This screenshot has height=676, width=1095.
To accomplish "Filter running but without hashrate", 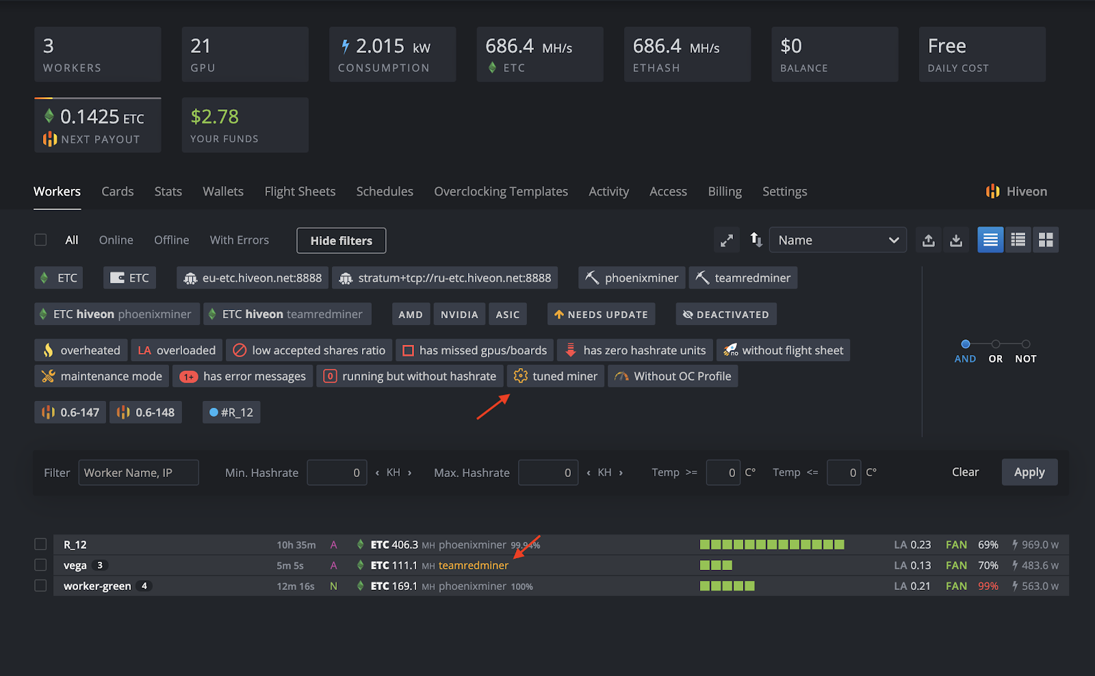I will click(x=410, y=376).
